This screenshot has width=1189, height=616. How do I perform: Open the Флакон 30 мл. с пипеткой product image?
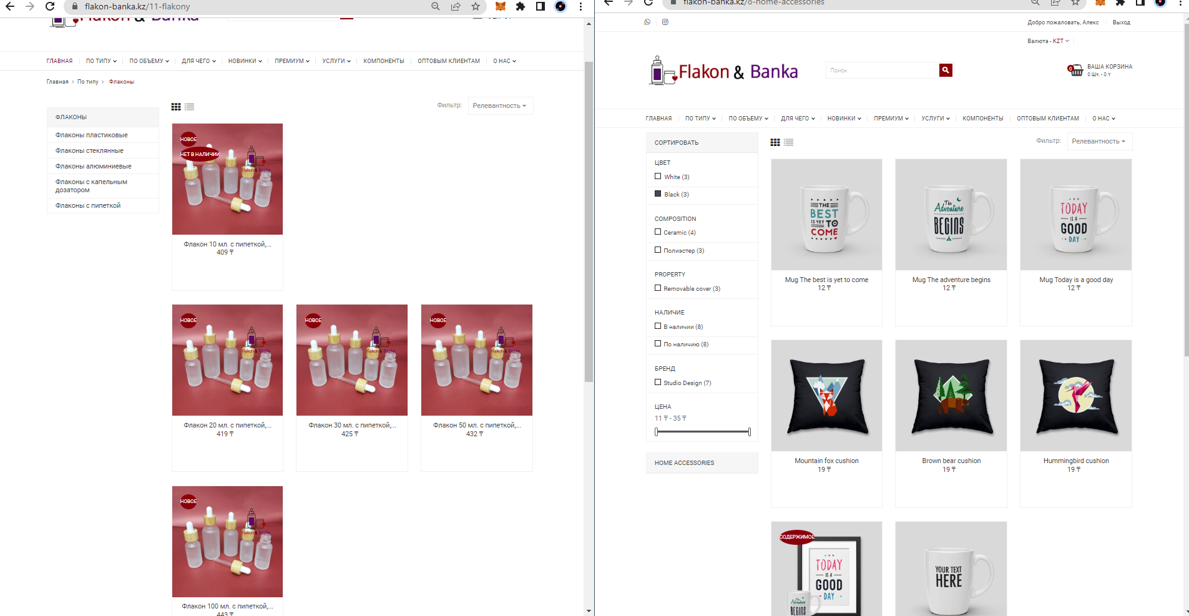click(x=352, y=360)
